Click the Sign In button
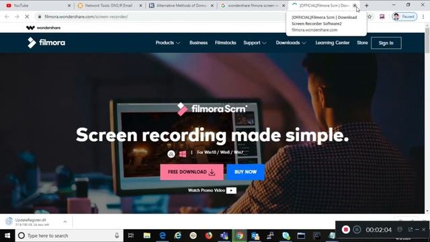430x242 pixels. pyautogui.click(x=386, y=43)
